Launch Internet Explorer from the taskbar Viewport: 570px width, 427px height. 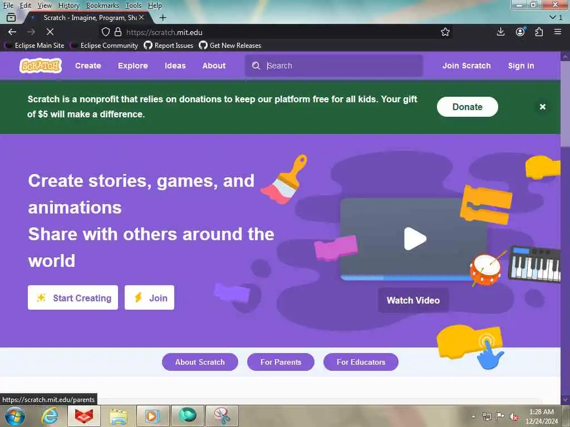(50, 416)
